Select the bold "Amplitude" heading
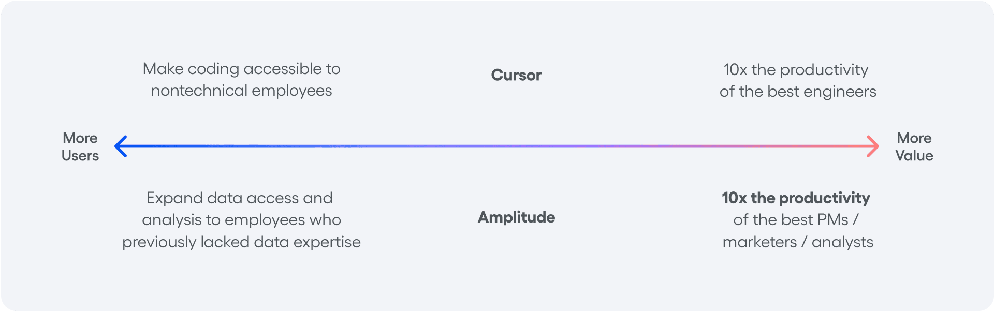Image resolution: width=994 pixels, height=311 pixels. pyautogui.click(x=516, y=217)
